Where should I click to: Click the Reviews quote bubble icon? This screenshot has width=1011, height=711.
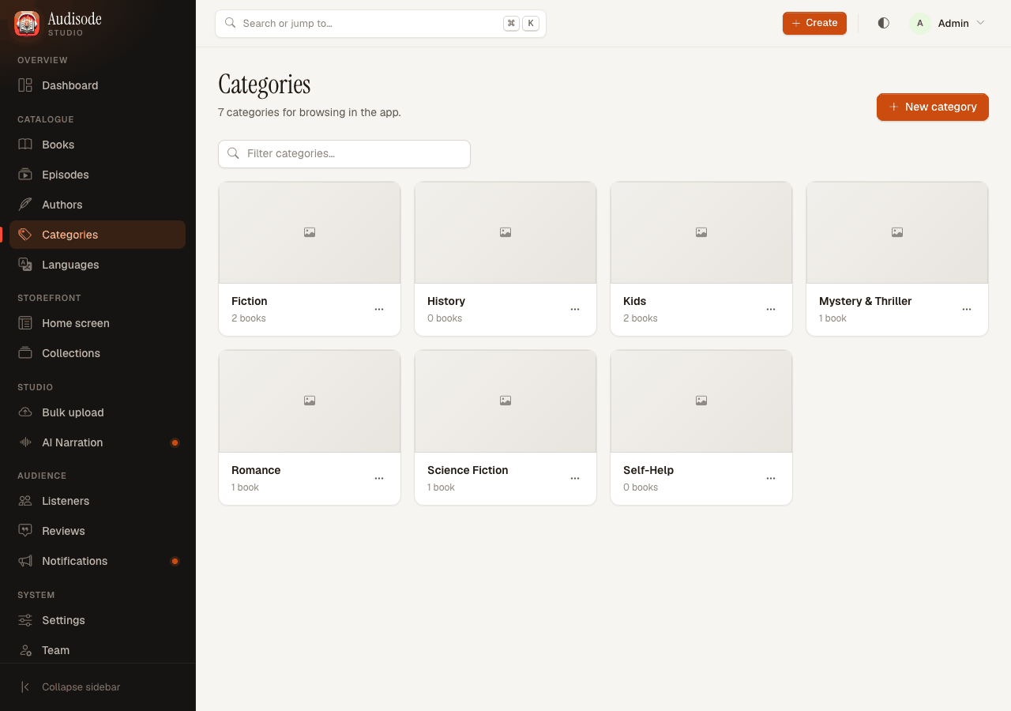pos(25,531)
